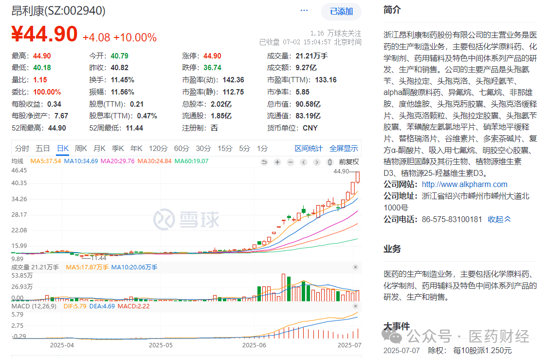The width and height of the screenshot is (547, 358).
Task: Switch to the 60分 interval tab
Action: (182, 149)
